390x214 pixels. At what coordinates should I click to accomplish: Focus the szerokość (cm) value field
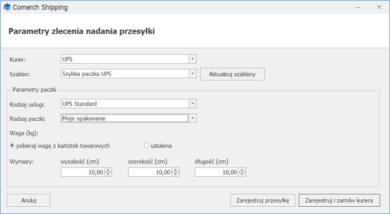pos(149,172)
